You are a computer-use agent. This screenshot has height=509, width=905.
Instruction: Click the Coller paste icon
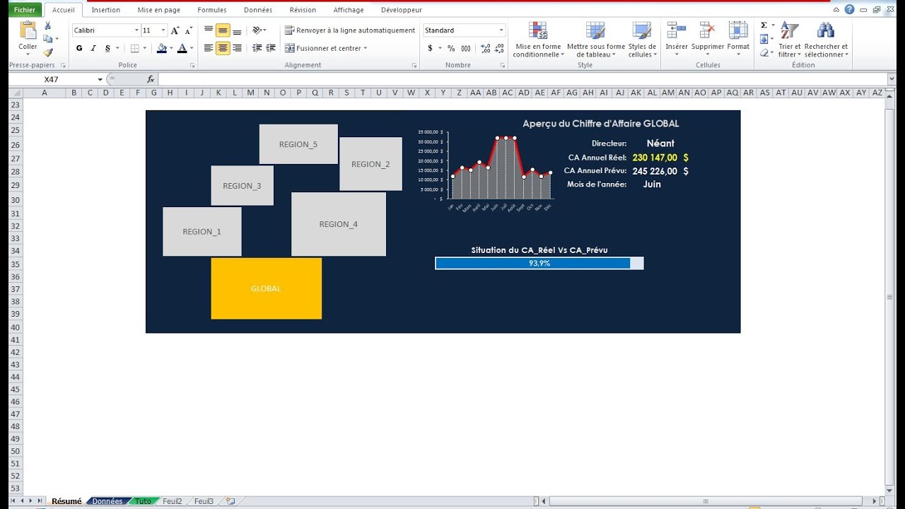pos(28,31)
